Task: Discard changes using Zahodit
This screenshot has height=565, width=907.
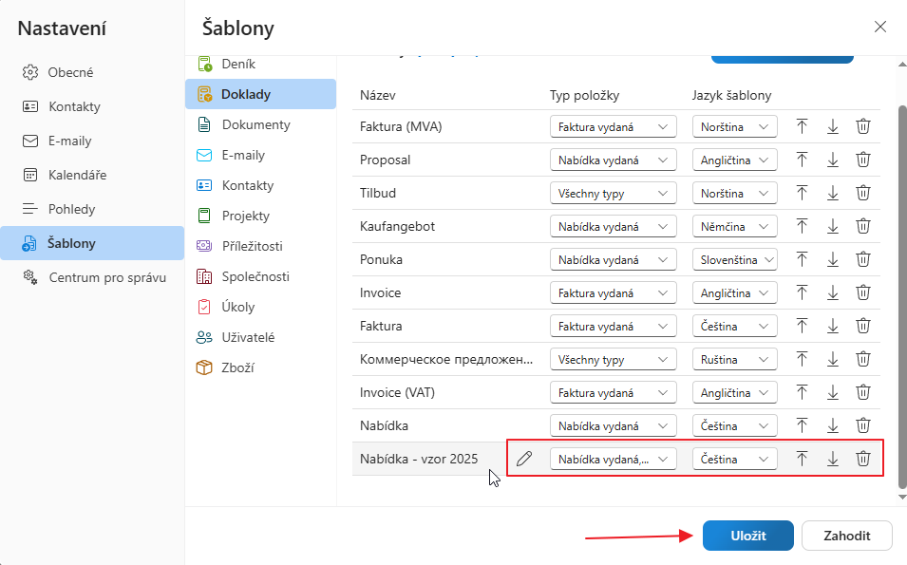Action: click(846, 535)
